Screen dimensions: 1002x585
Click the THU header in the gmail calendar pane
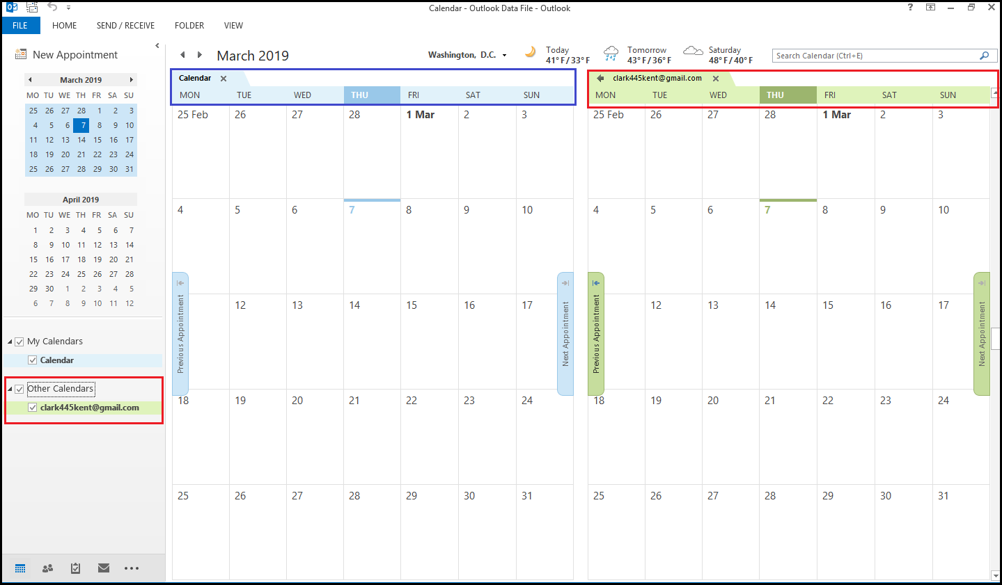tap(788, 95)
